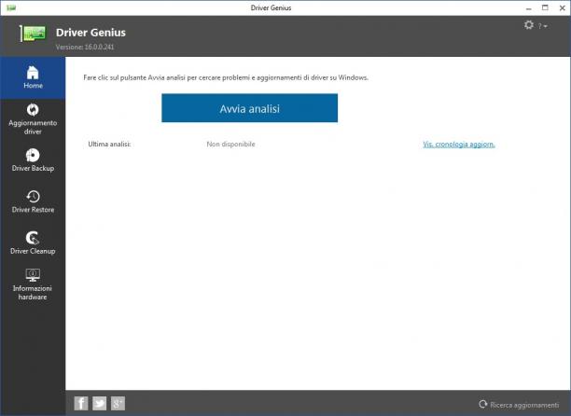Click the Twitter icon in footer

pyautogui.click(x=100, y=403)
